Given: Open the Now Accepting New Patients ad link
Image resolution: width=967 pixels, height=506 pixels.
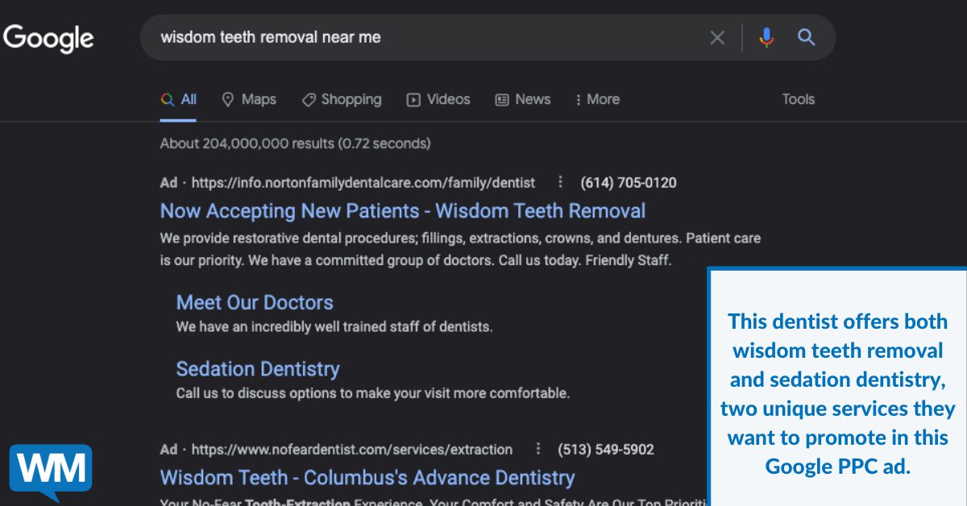Looking at the screenshot, I should point(401,211).
